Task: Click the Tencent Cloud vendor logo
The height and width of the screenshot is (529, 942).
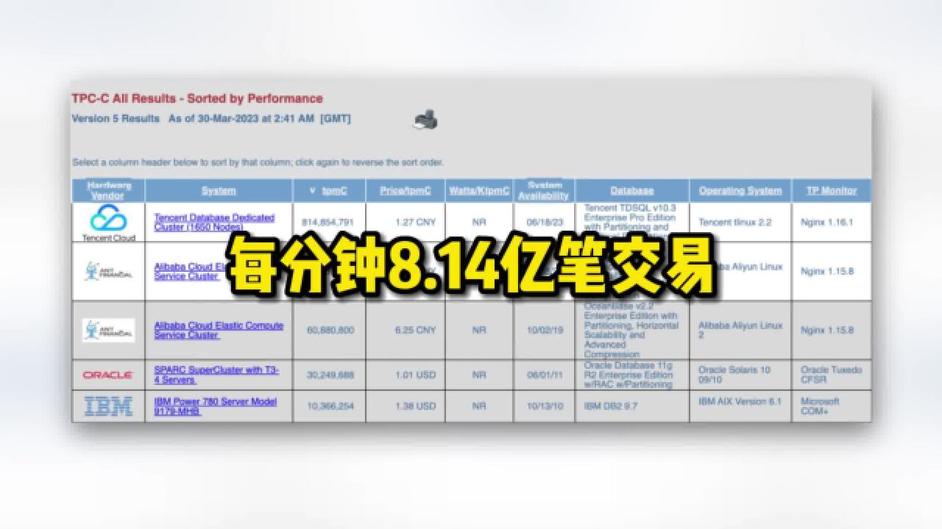Action: 108,222
